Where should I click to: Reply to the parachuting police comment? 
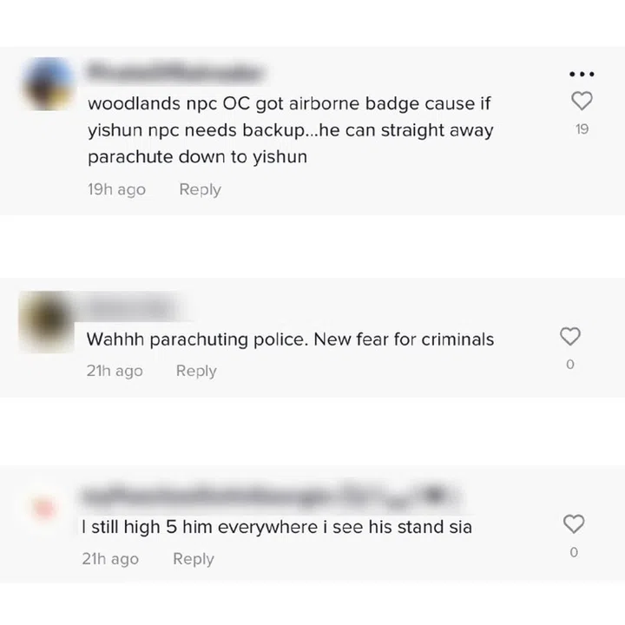click(x=196, y=371)
